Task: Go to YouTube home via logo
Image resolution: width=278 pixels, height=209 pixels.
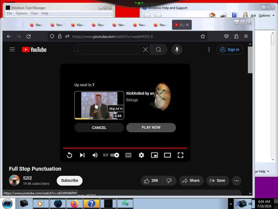Action: click(34, 50)
